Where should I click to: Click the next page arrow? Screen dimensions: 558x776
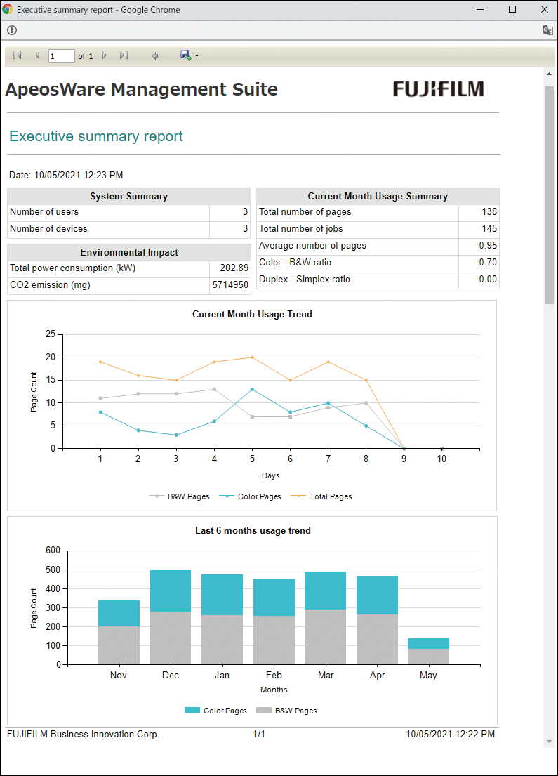pos(105,55)
